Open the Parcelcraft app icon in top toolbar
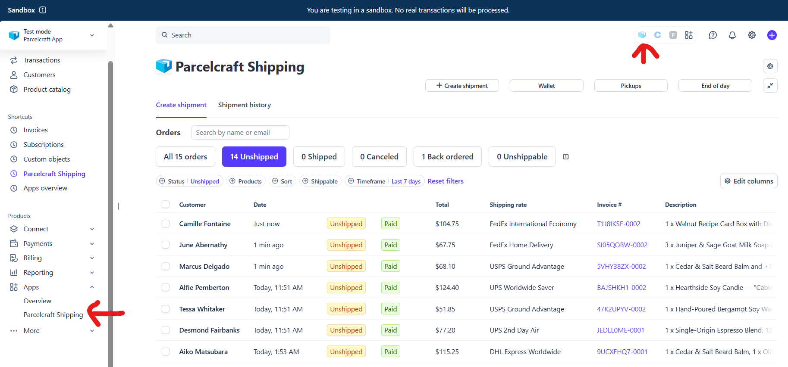788x367 pixels. pos(642,35)
